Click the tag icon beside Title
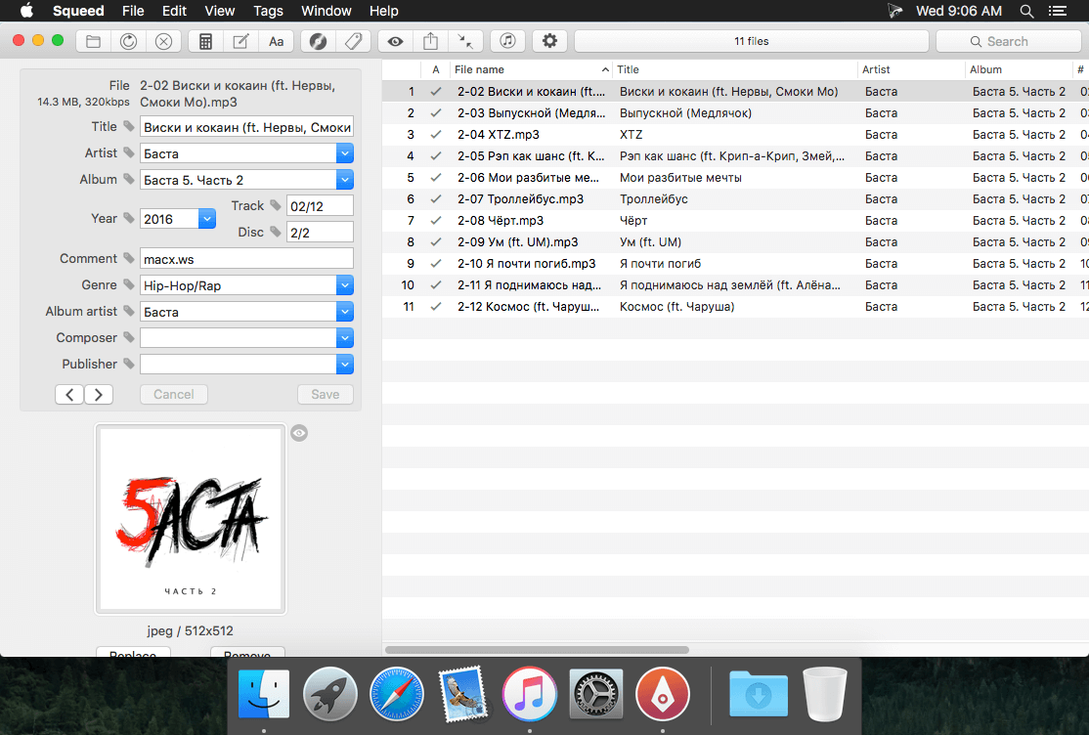The width and height of the screenshot is (1089, 735). coord(128,126)
